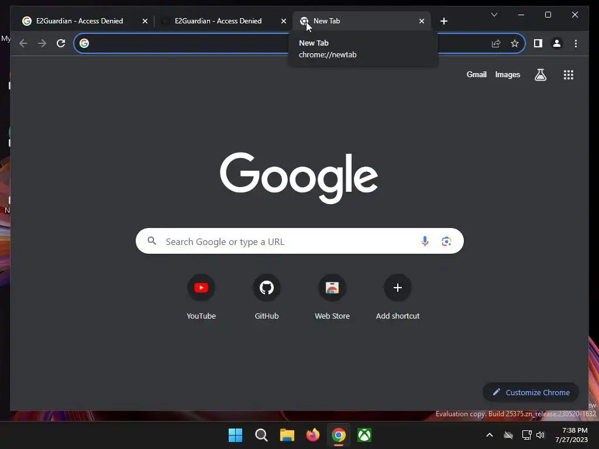Add a new shortcut tile
The height and width of the screenshot is (449, 599).
coord(398,298)
